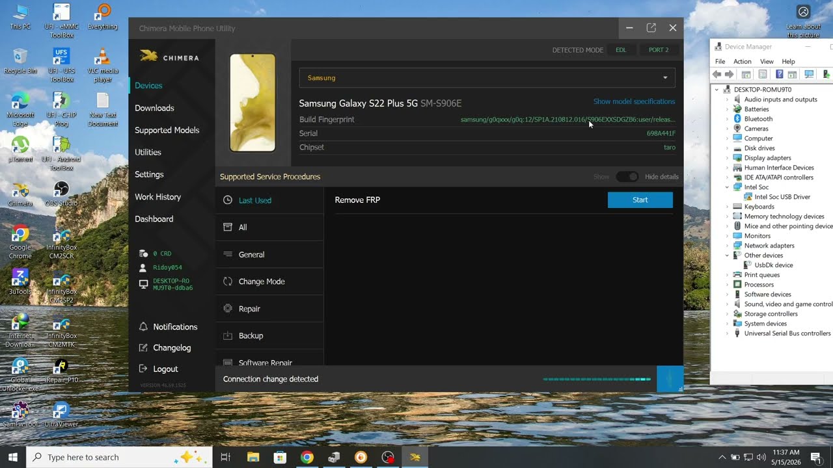Open the Downloads section in Chimera
The width and height of the screenshot is (833, 468).
(x=154, y=108)
